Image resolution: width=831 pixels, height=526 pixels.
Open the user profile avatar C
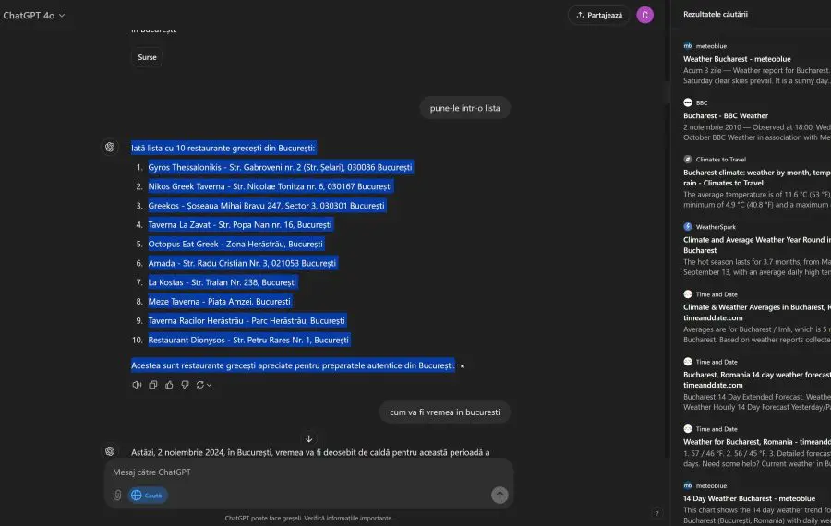coord(645,15)
